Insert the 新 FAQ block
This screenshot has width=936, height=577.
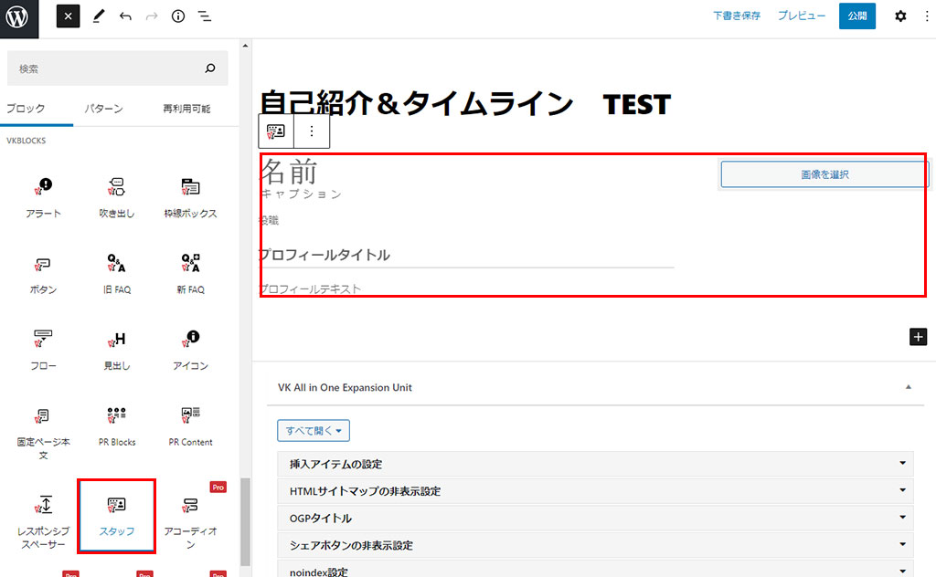[191, 273]
